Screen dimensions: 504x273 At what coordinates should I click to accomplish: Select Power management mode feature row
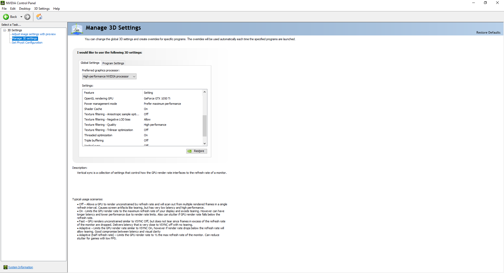click(x=142, y=104)
